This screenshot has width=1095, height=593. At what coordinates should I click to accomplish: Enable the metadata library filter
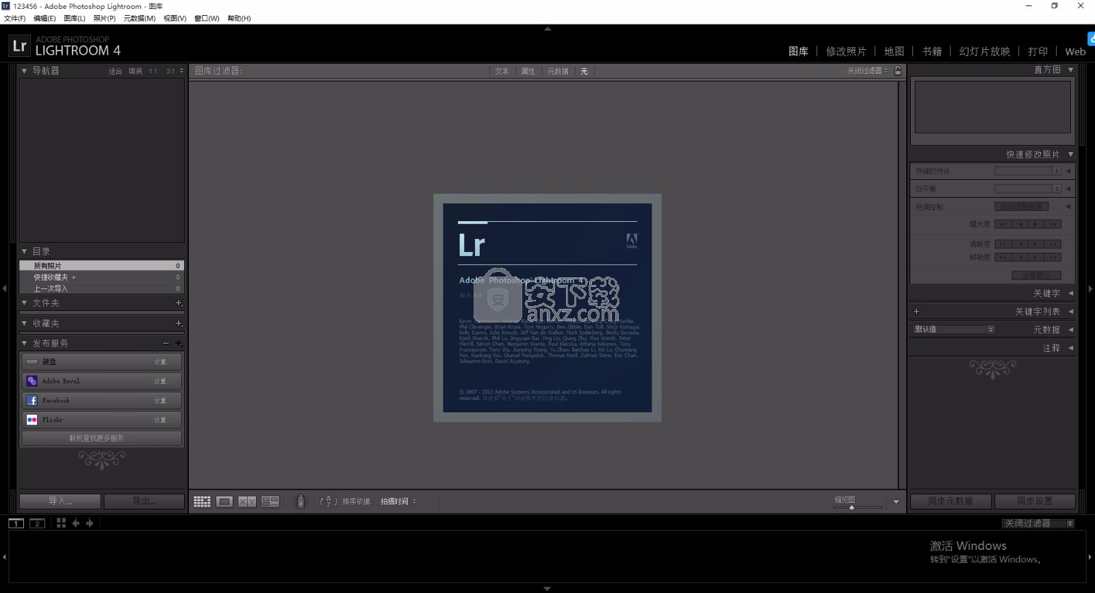pyautogui.click(x=558, y=71)
